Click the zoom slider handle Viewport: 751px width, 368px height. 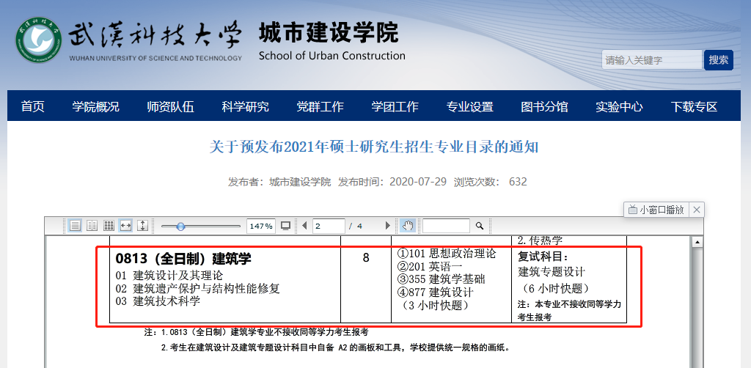point(180,227)
